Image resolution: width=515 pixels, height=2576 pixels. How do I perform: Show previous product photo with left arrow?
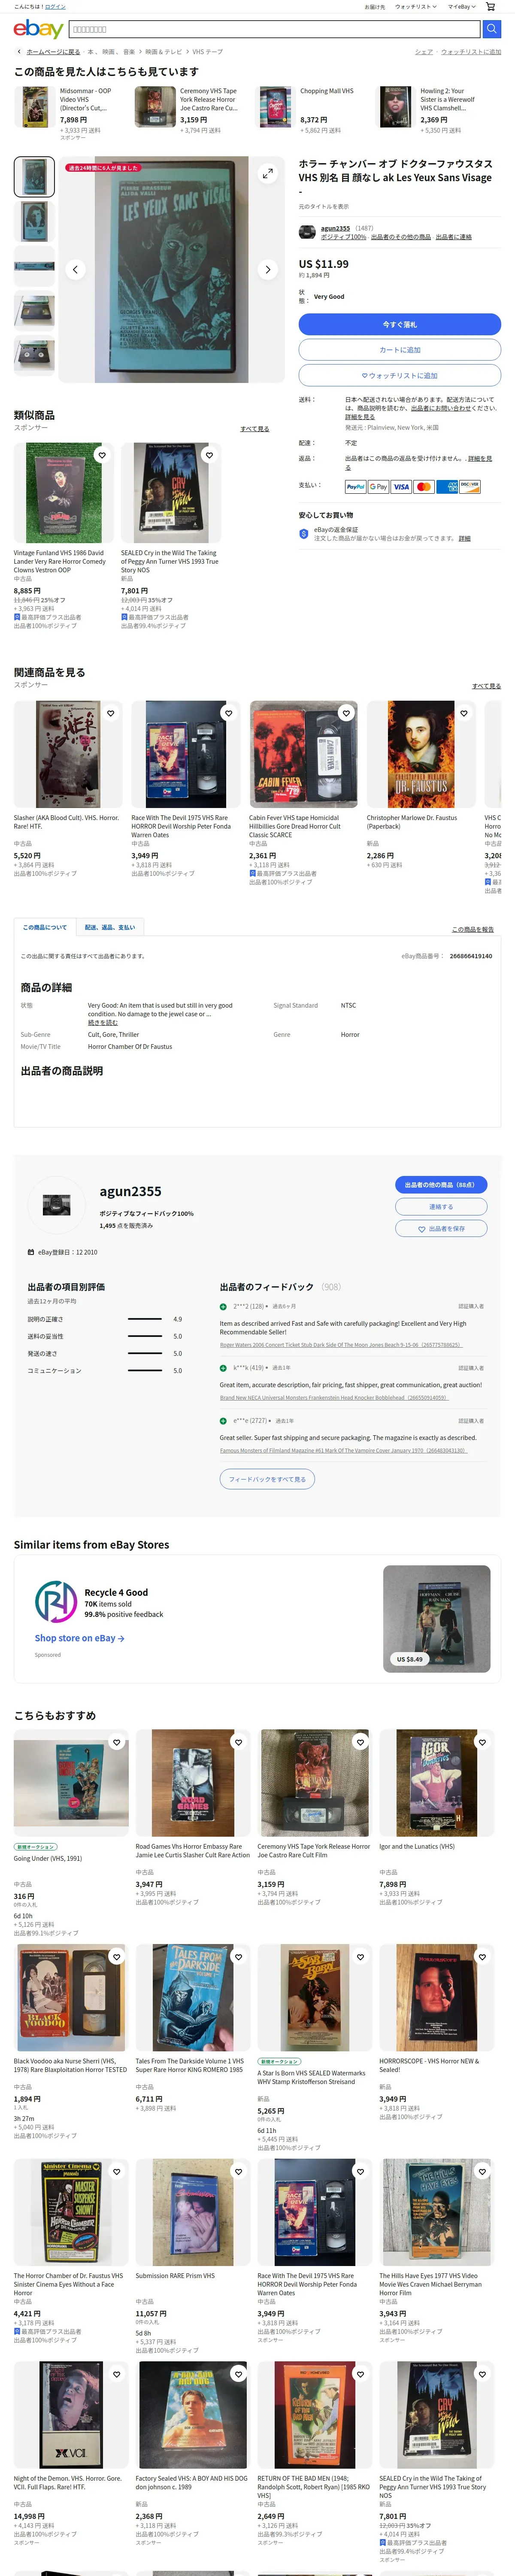click(75, 269)
